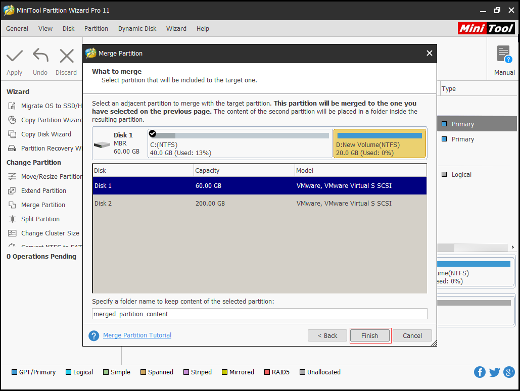The height and width of the screenshot is (391, 520).
Task: Click the blue question mark help icon
Action: pos(94,335)
